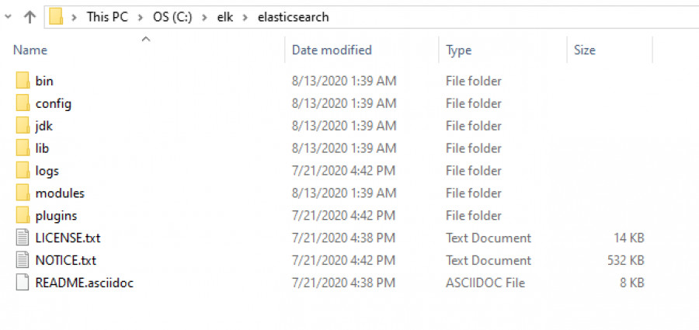Viewport: 699px width, 330px height.
Task: Click the jdk folder icon
Action: (23, 126)
